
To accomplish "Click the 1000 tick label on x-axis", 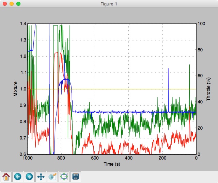I will (x=28, y=158).
